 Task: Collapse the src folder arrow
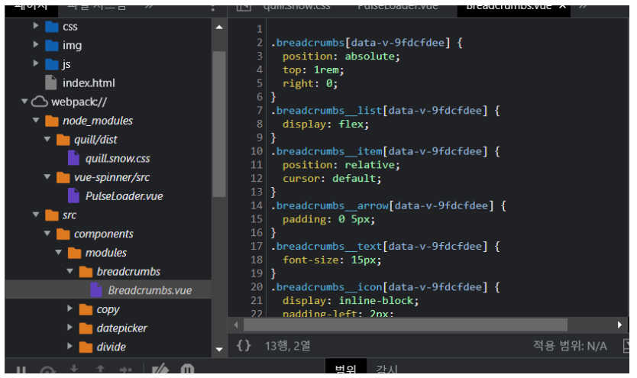(36, 215)
